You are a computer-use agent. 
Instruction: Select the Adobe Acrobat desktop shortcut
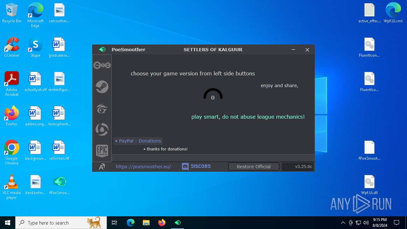tap(12, 84)
